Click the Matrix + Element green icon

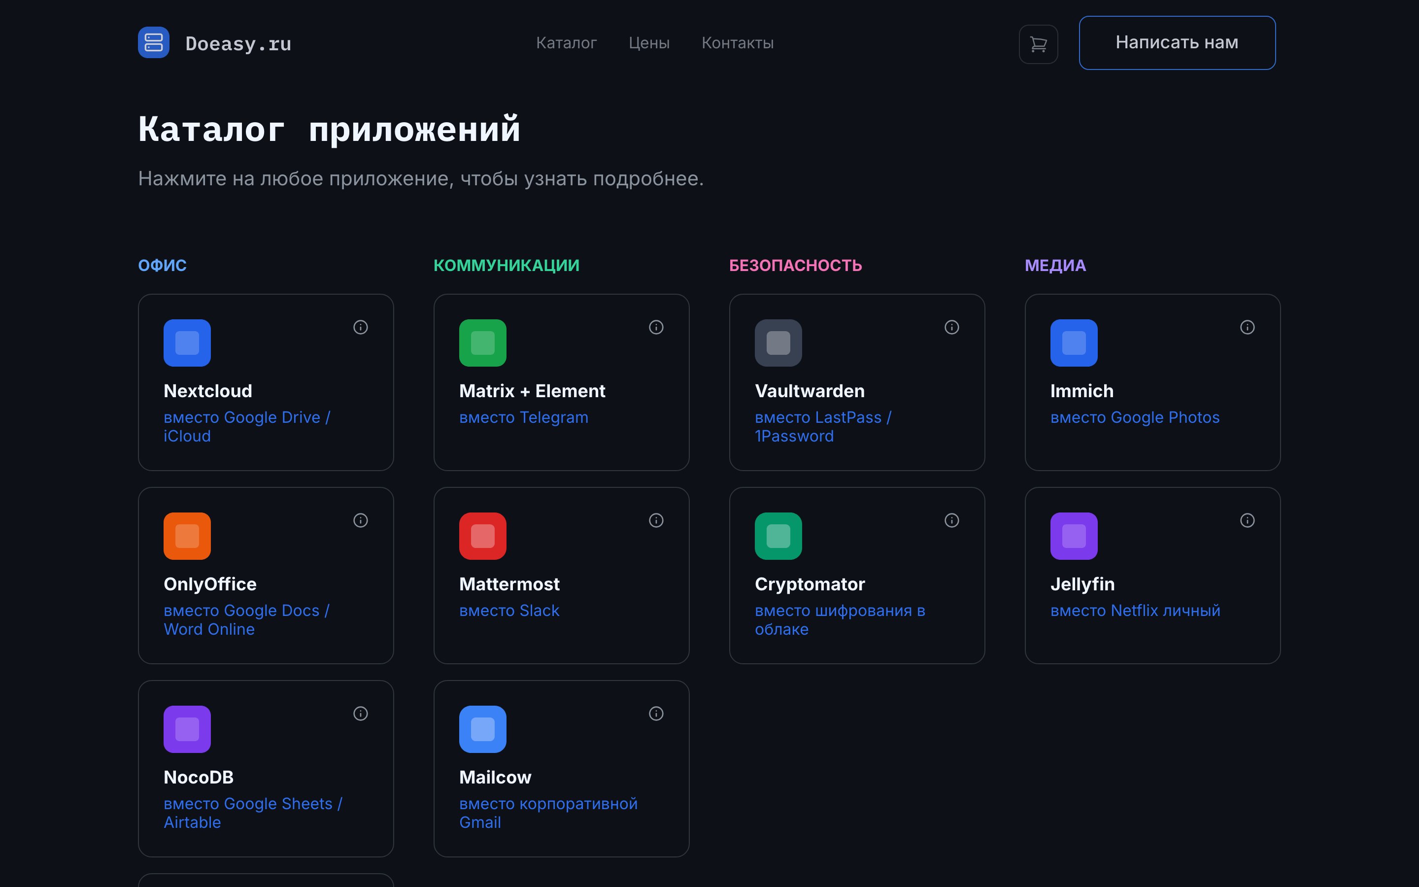[x=482, y=342]
